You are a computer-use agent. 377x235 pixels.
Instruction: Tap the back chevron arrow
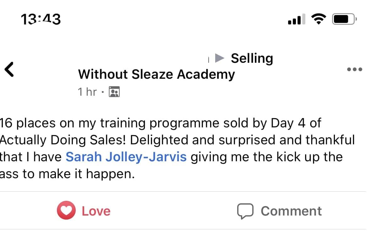point(9,69)
